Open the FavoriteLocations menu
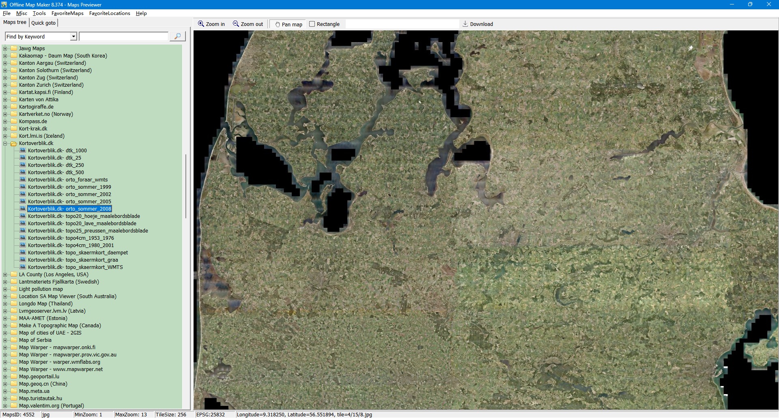The height and width of the screenshot is (418, 779). [110, 13]
